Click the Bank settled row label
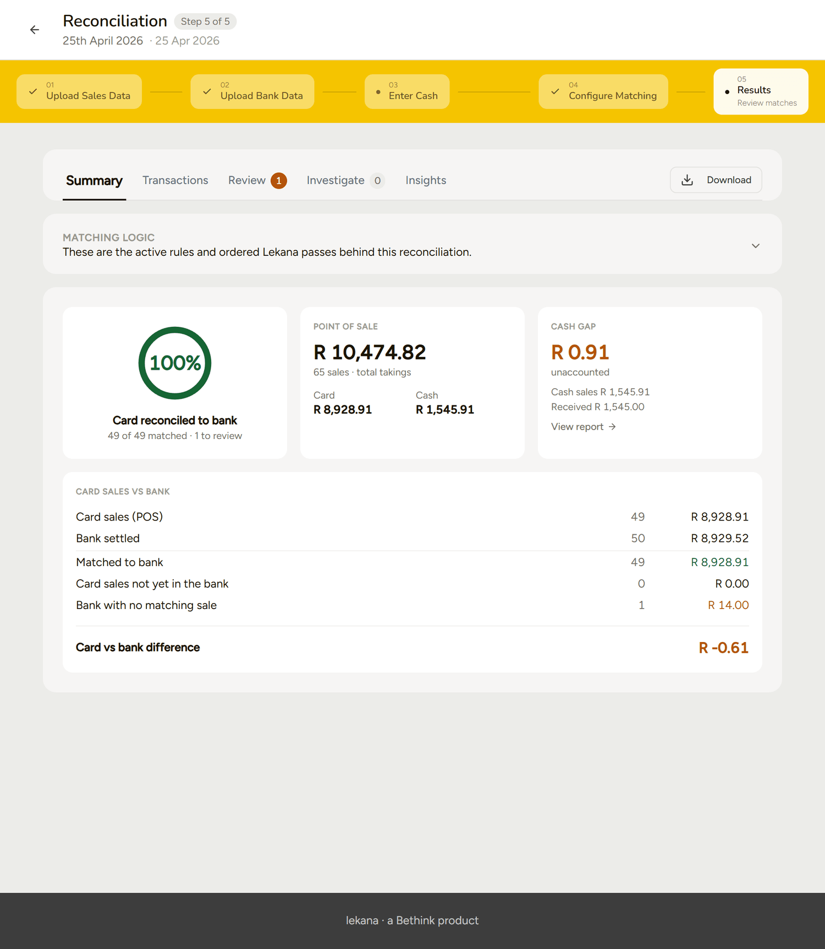The height and width of the screenshot is (949, 825). (x=108, y=539)
